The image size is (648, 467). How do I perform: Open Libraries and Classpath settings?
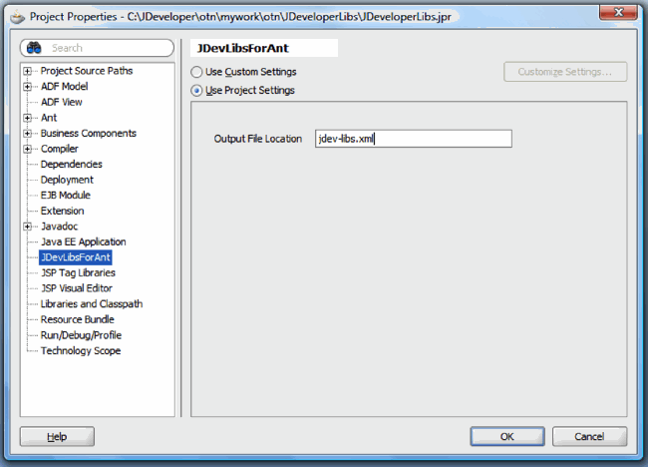[92, 304]
